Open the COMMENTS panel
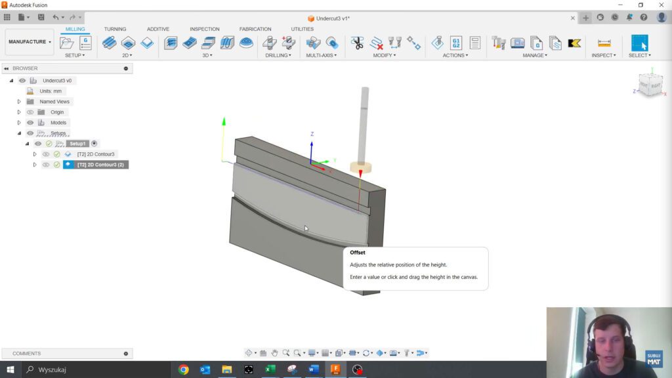 [x=26, y=353]
